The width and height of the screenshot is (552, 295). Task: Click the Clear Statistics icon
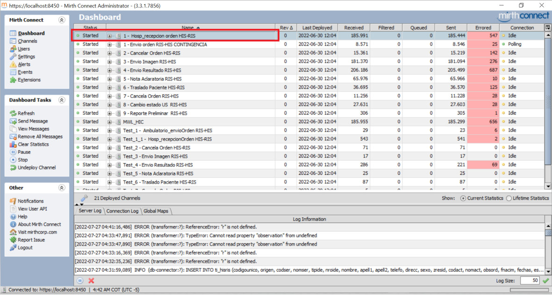[13, 144]
